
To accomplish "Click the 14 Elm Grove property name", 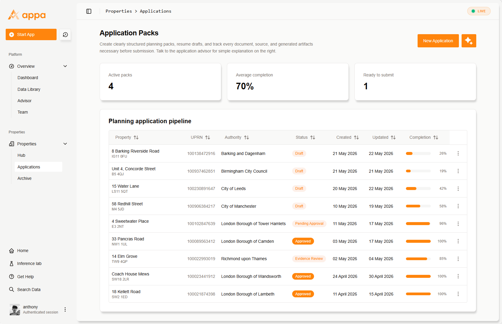I will tap(125, 256).
